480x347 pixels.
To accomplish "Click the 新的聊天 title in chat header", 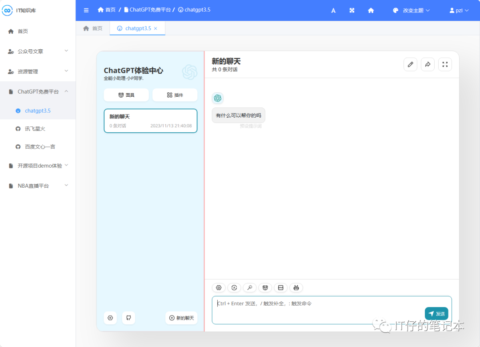I will pyautogui.click(x=226, y=61).
